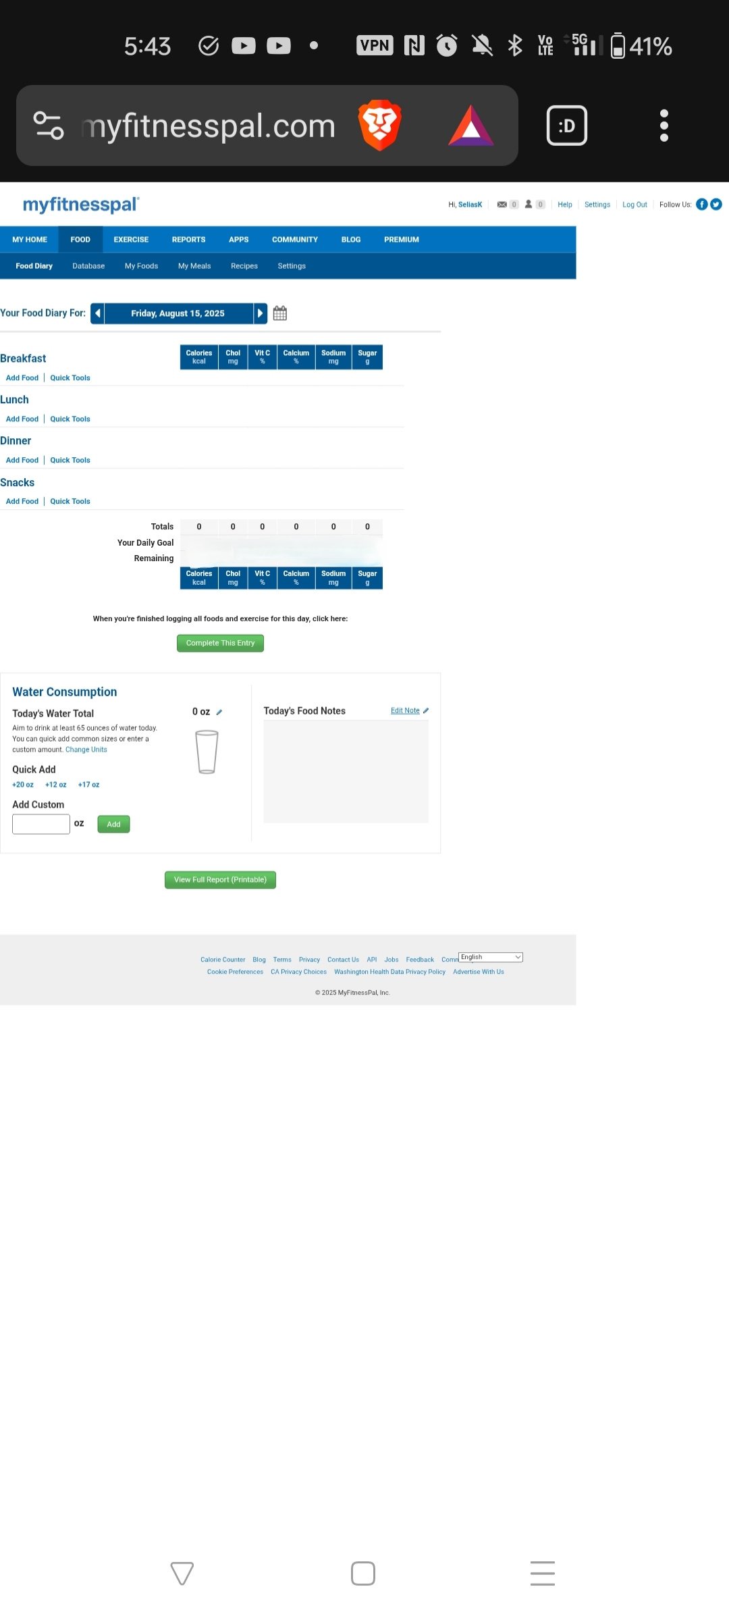The width and height of the screenshot is (729, 1618).
Task: Open the My Foods sub-tab
Action: 141,266
